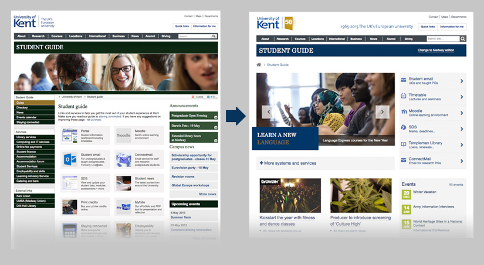Click the SDS icon in right sidebar
Viewport: 484px width, 265px height.
coord(403,128)
